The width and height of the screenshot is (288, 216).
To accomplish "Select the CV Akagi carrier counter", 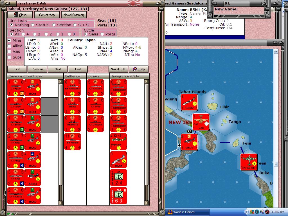I will click(16, 160).
